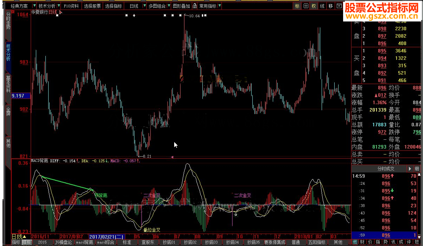The image size is (423, 246).
Task: Click the F10资料 button
Action: click(x=71, y=6)
